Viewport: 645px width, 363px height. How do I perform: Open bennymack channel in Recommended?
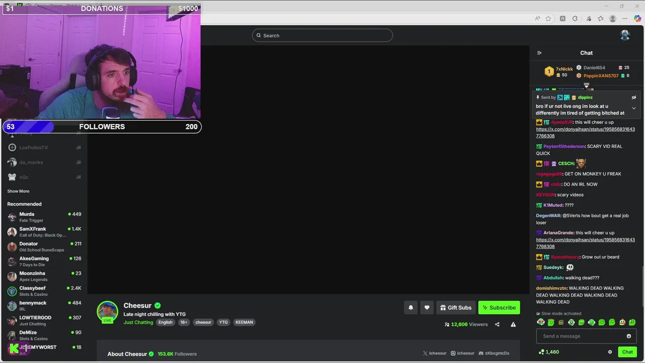pos(44,306)
